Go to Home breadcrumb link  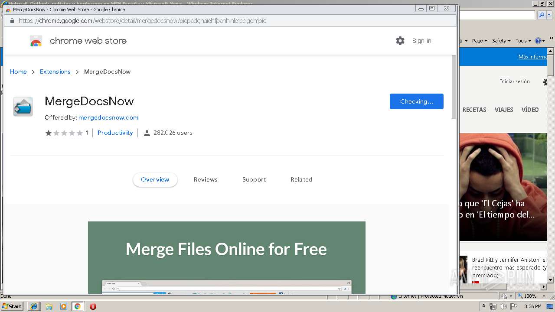pos(18,71)
